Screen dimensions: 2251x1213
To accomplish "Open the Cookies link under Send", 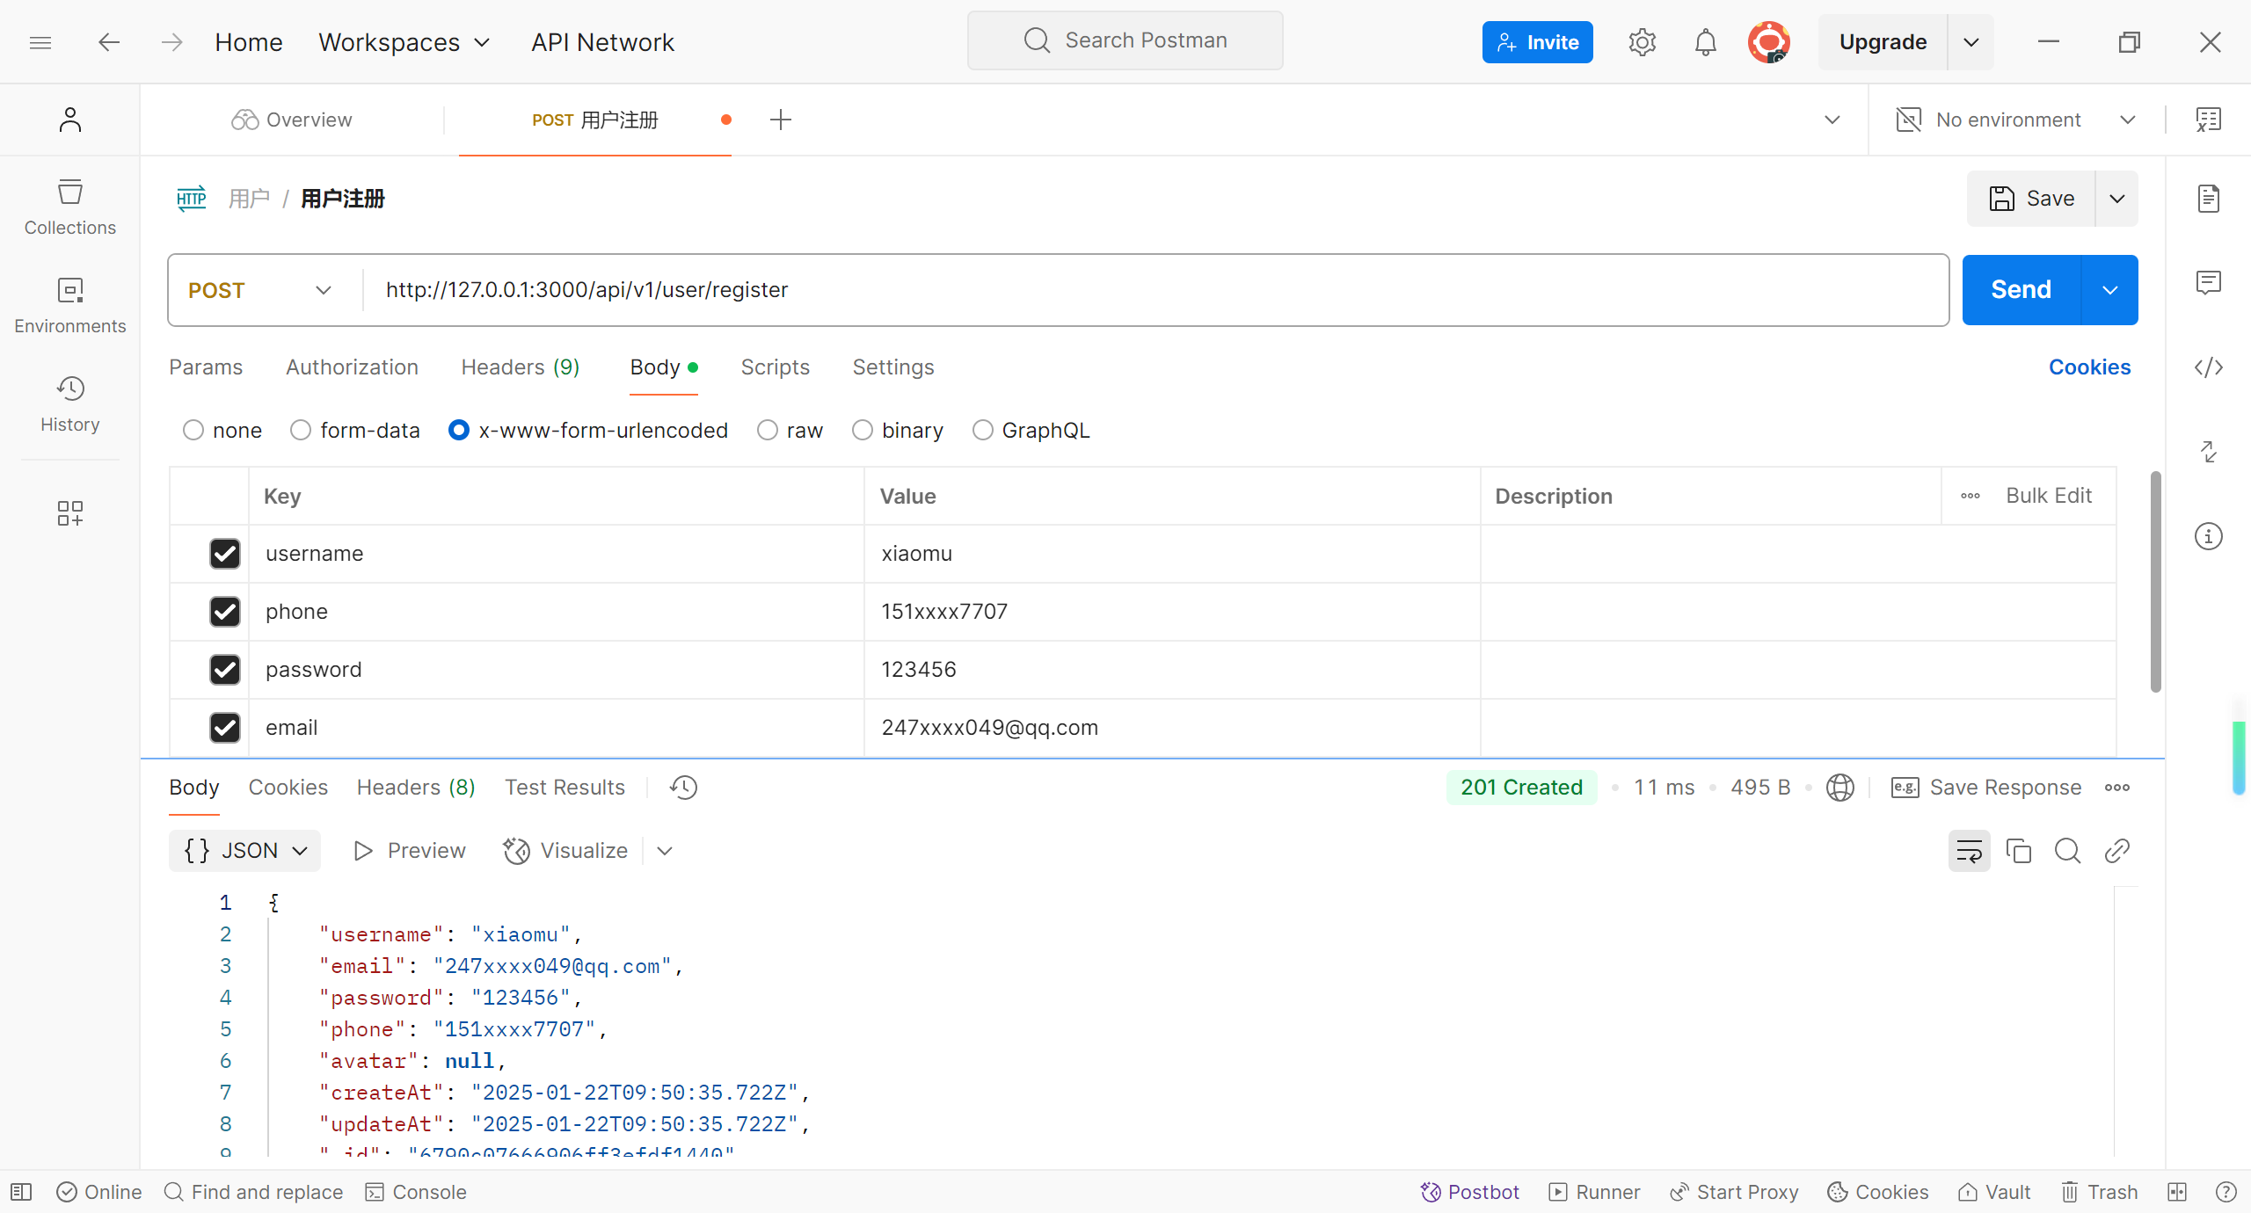I will [x=2089, y=367].
